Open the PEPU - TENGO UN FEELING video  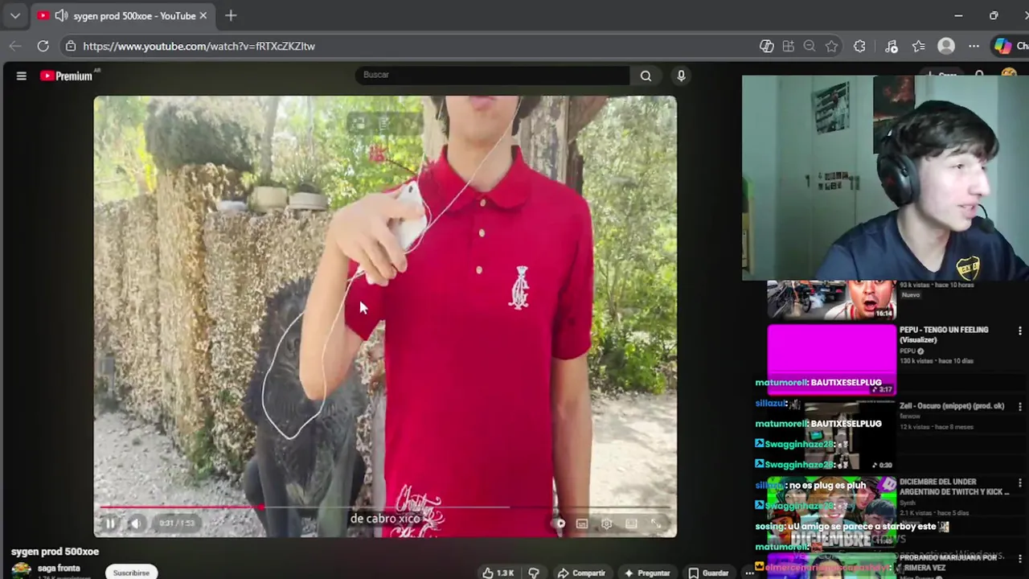click(944, 335)
